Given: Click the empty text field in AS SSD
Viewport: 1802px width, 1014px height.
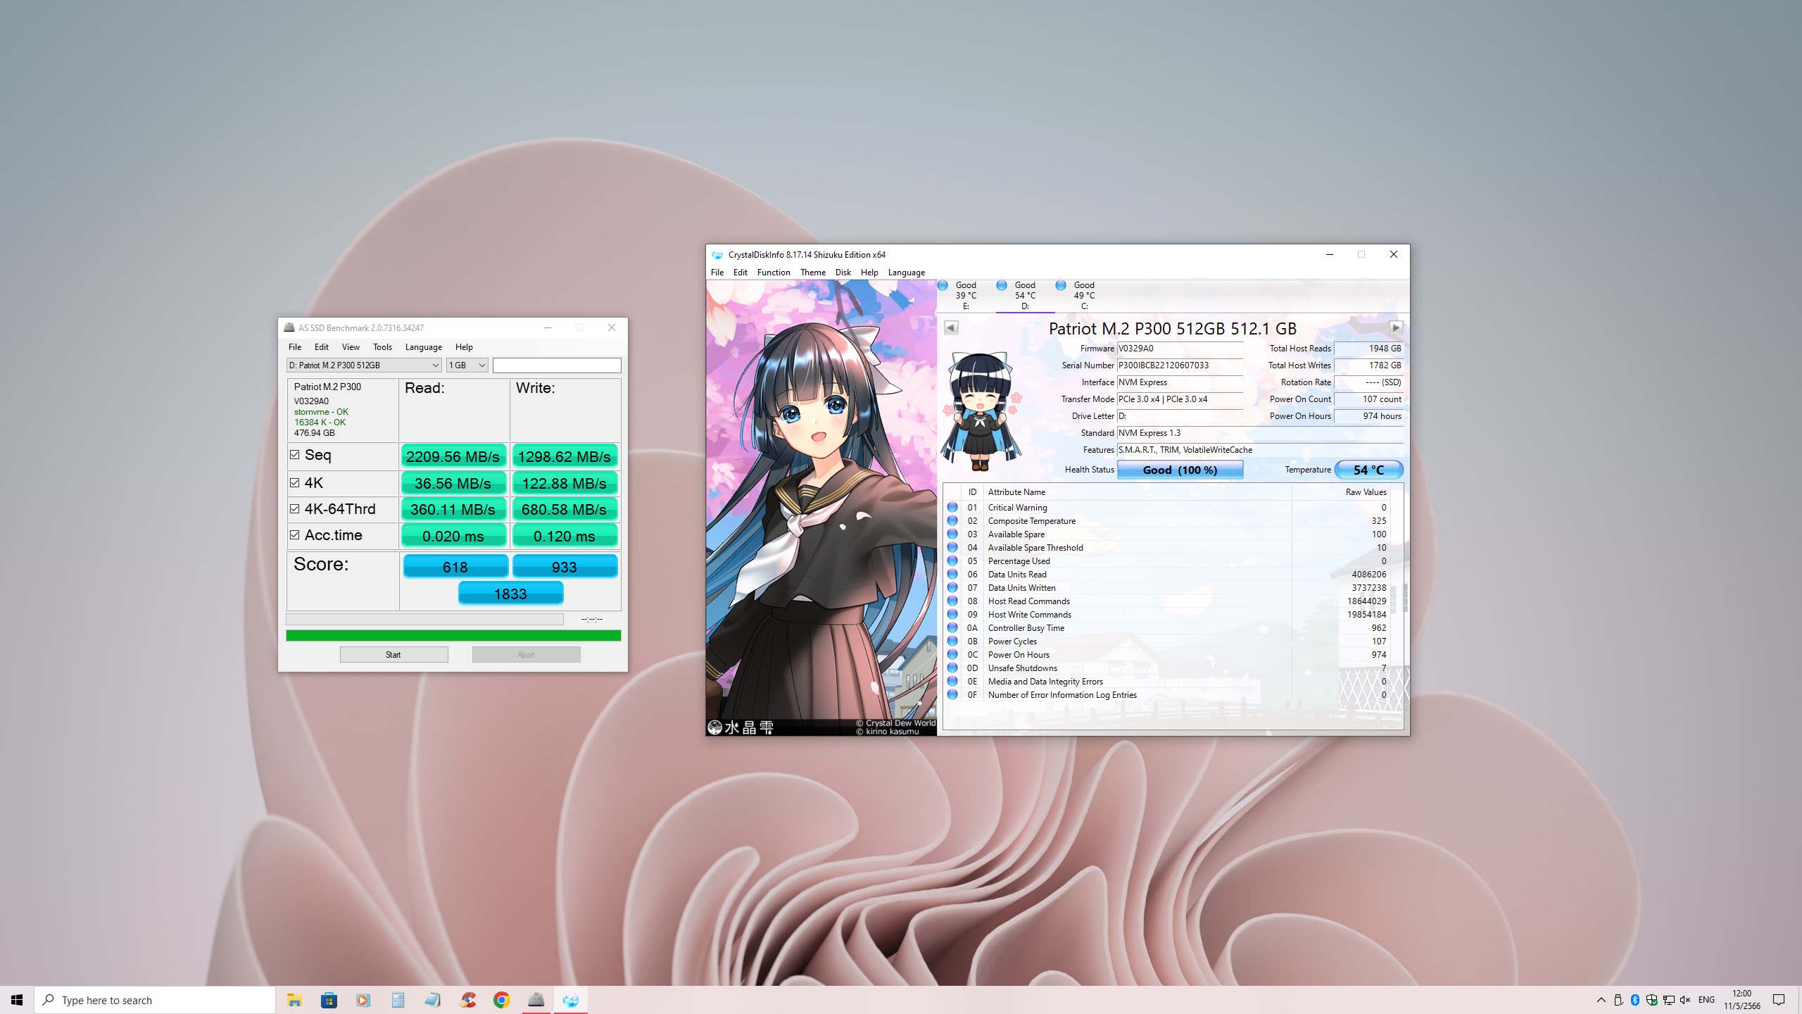Looking at the screenshot, I should (x=556, y=365).
